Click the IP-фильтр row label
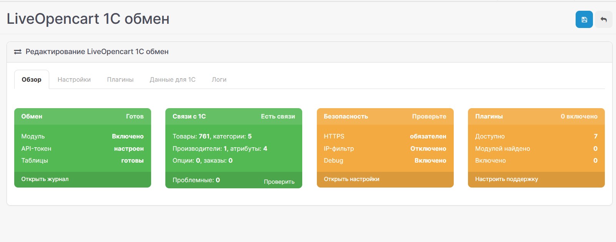The height and width of the screenshot is (242, 616). (339, 148)
